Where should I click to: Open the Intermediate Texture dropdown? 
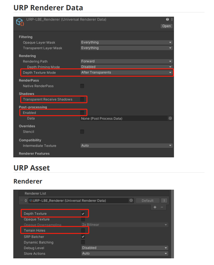pyautogui.click(x=127, y=146)
